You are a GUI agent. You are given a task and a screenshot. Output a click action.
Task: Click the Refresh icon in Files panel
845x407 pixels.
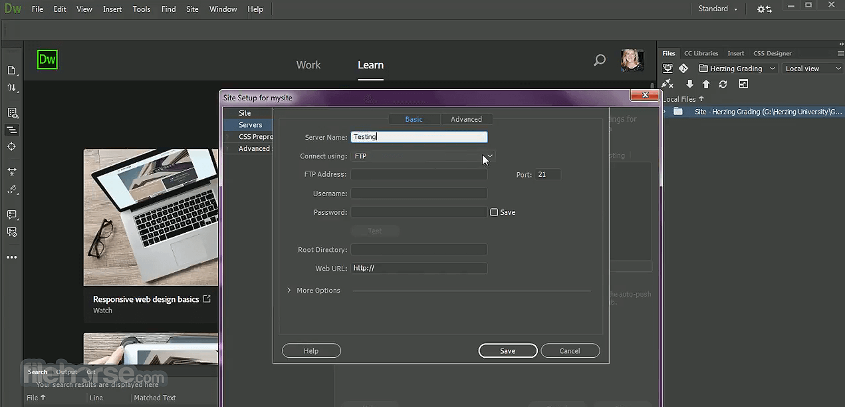click(x=723, y=84)
